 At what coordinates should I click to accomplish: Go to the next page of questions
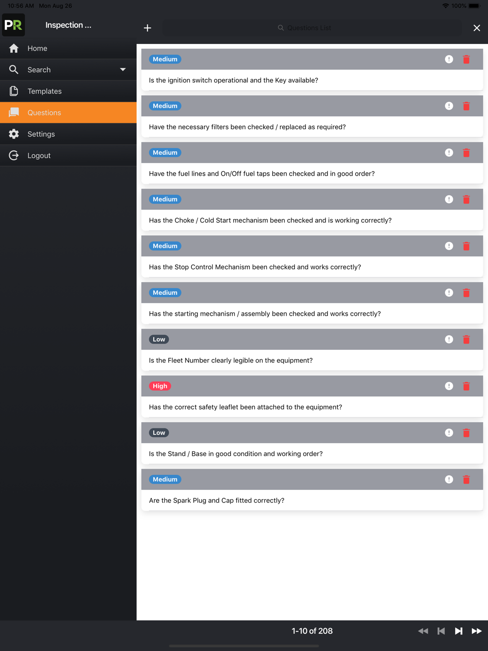[459, 631]
